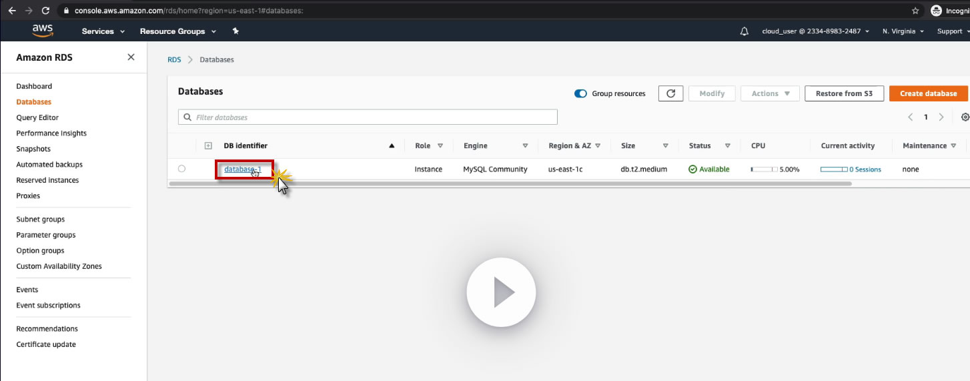Click Restore from S3 button

(844, 93)
